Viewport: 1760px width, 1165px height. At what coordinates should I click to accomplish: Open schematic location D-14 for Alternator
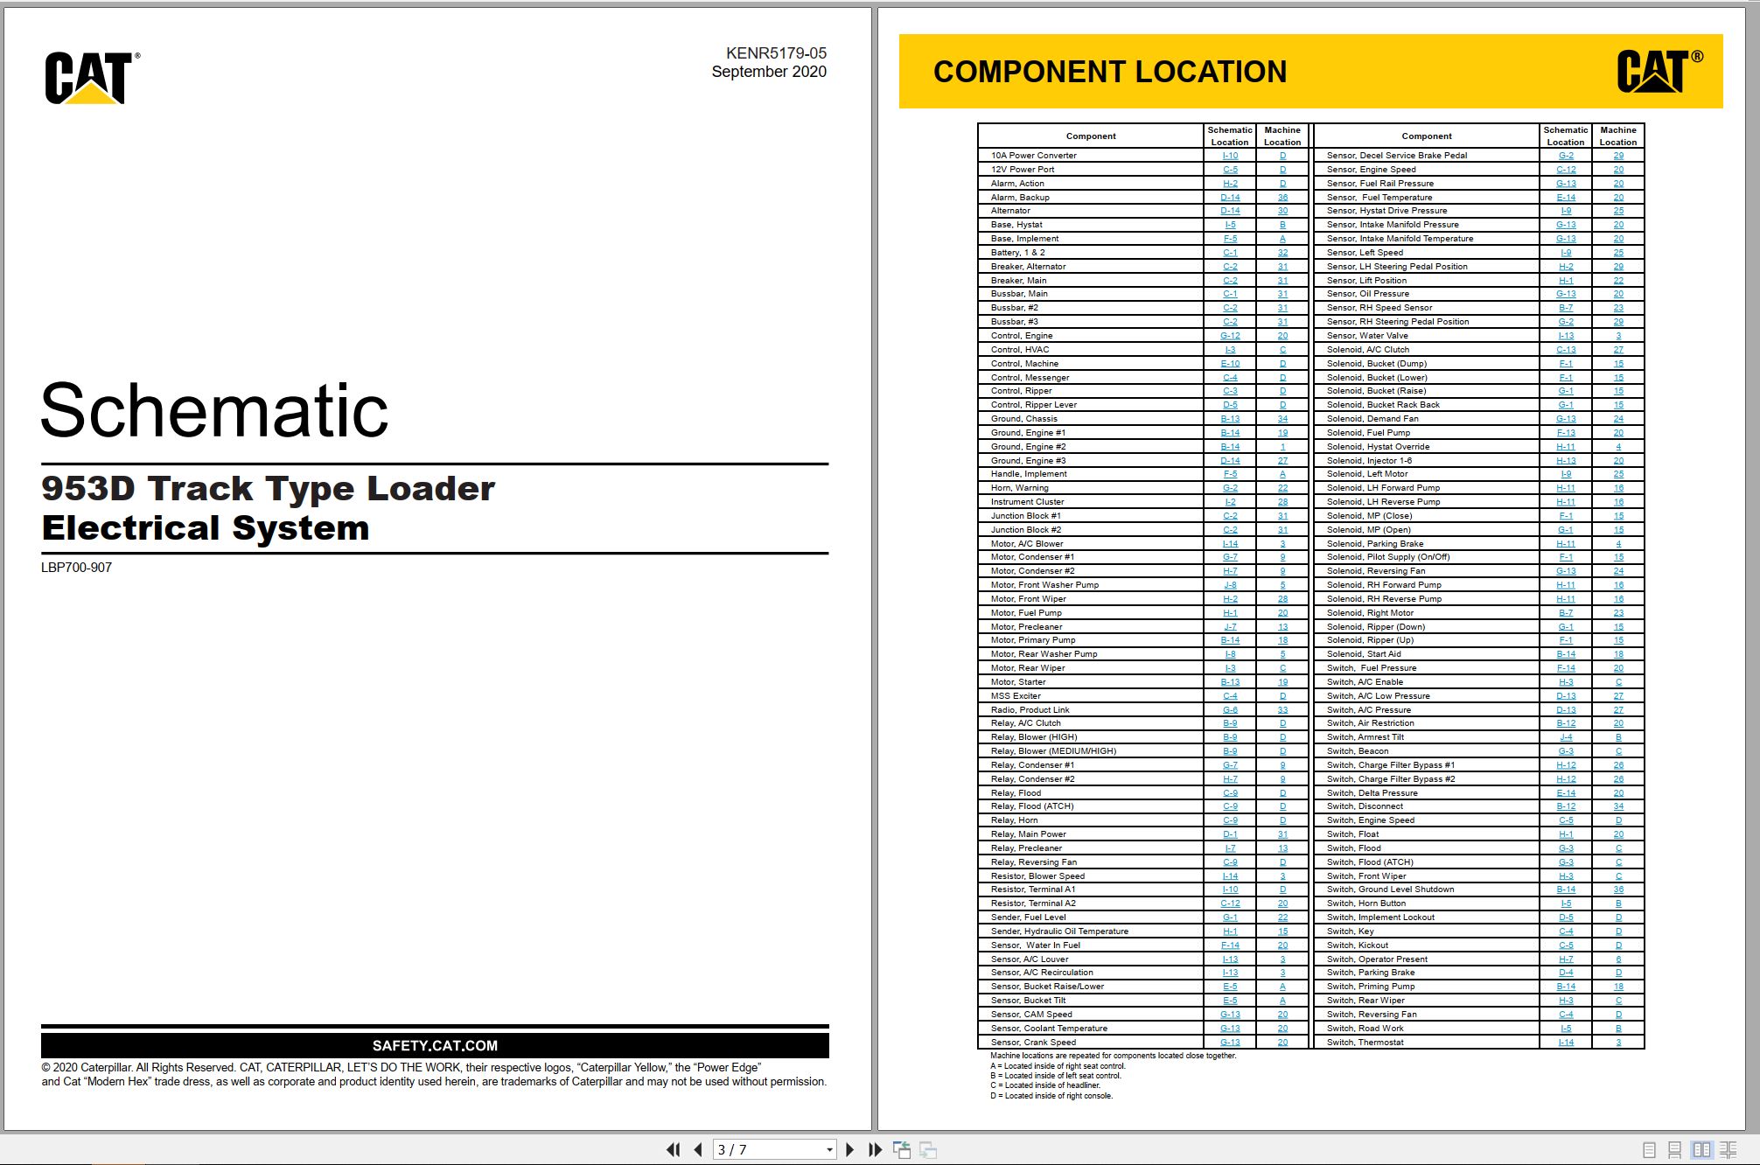[1230, 211]
